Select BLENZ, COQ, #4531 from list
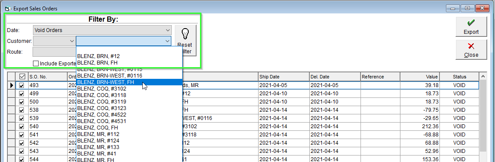This screenshot has width=495, height=162. click(129, 121)
